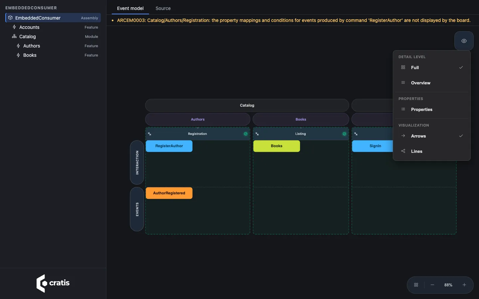The image size is (479, 299).
Task: Click the INTERACTION lane label
Action: click(x=137, y=162)
